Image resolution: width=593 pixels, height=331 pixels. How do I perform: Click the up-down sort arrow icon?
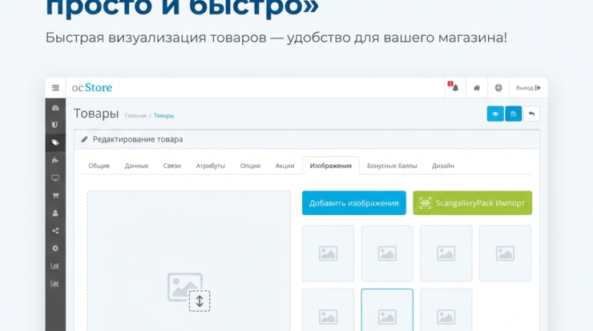click(200, 301)
